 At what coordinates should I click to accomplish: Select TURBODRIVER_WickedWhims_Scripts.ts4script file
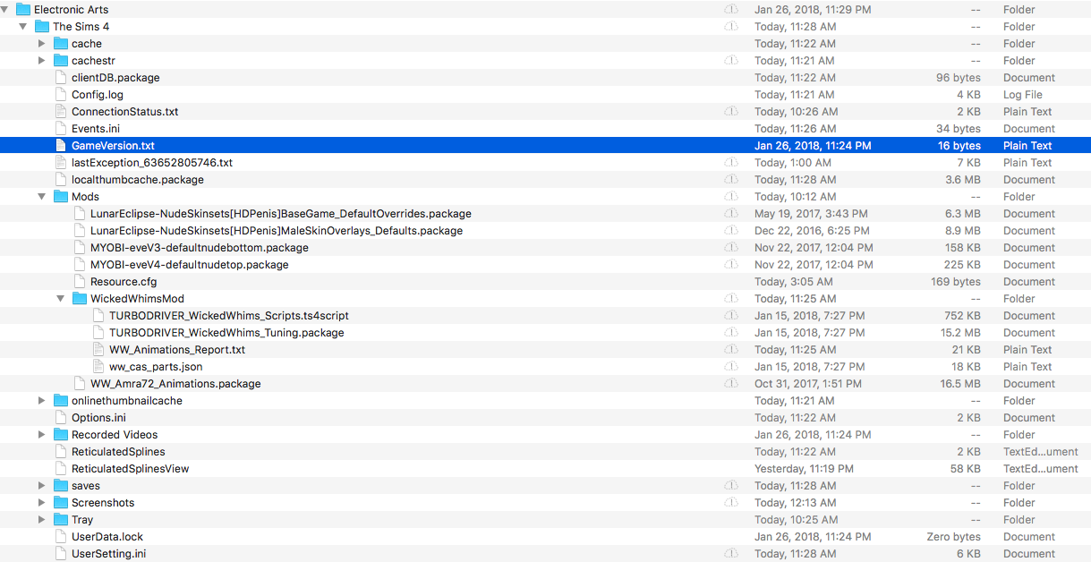pos(229,316)
